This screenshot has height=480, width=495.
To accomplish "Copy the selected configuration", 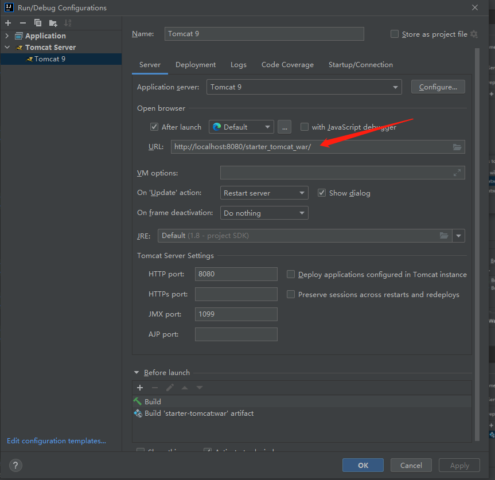I will [x=37, y=23].
